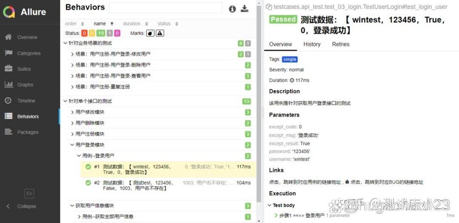The image size is (459, 223).
Task: Toggle the new-failed warning mark filter
Action: [x=160, y=33]
